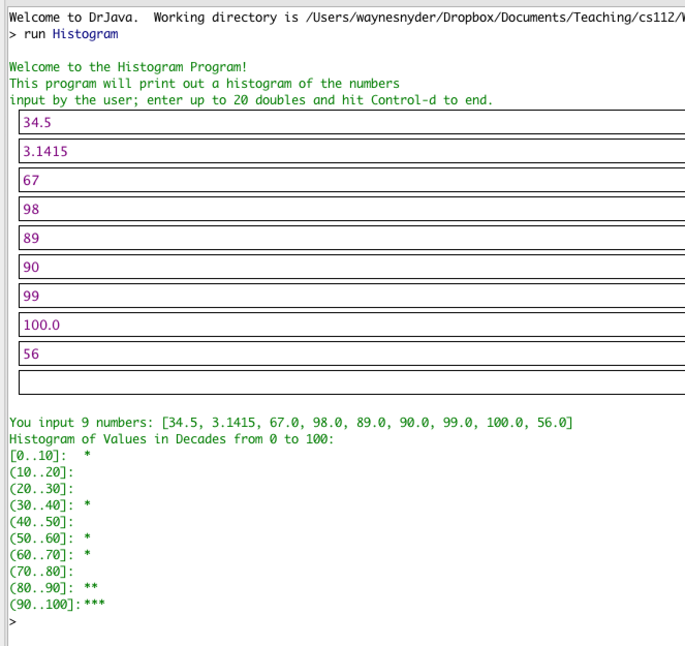Click the word Histogram in run command
Viewport: 685px width, 646px height.
[85, 34]
